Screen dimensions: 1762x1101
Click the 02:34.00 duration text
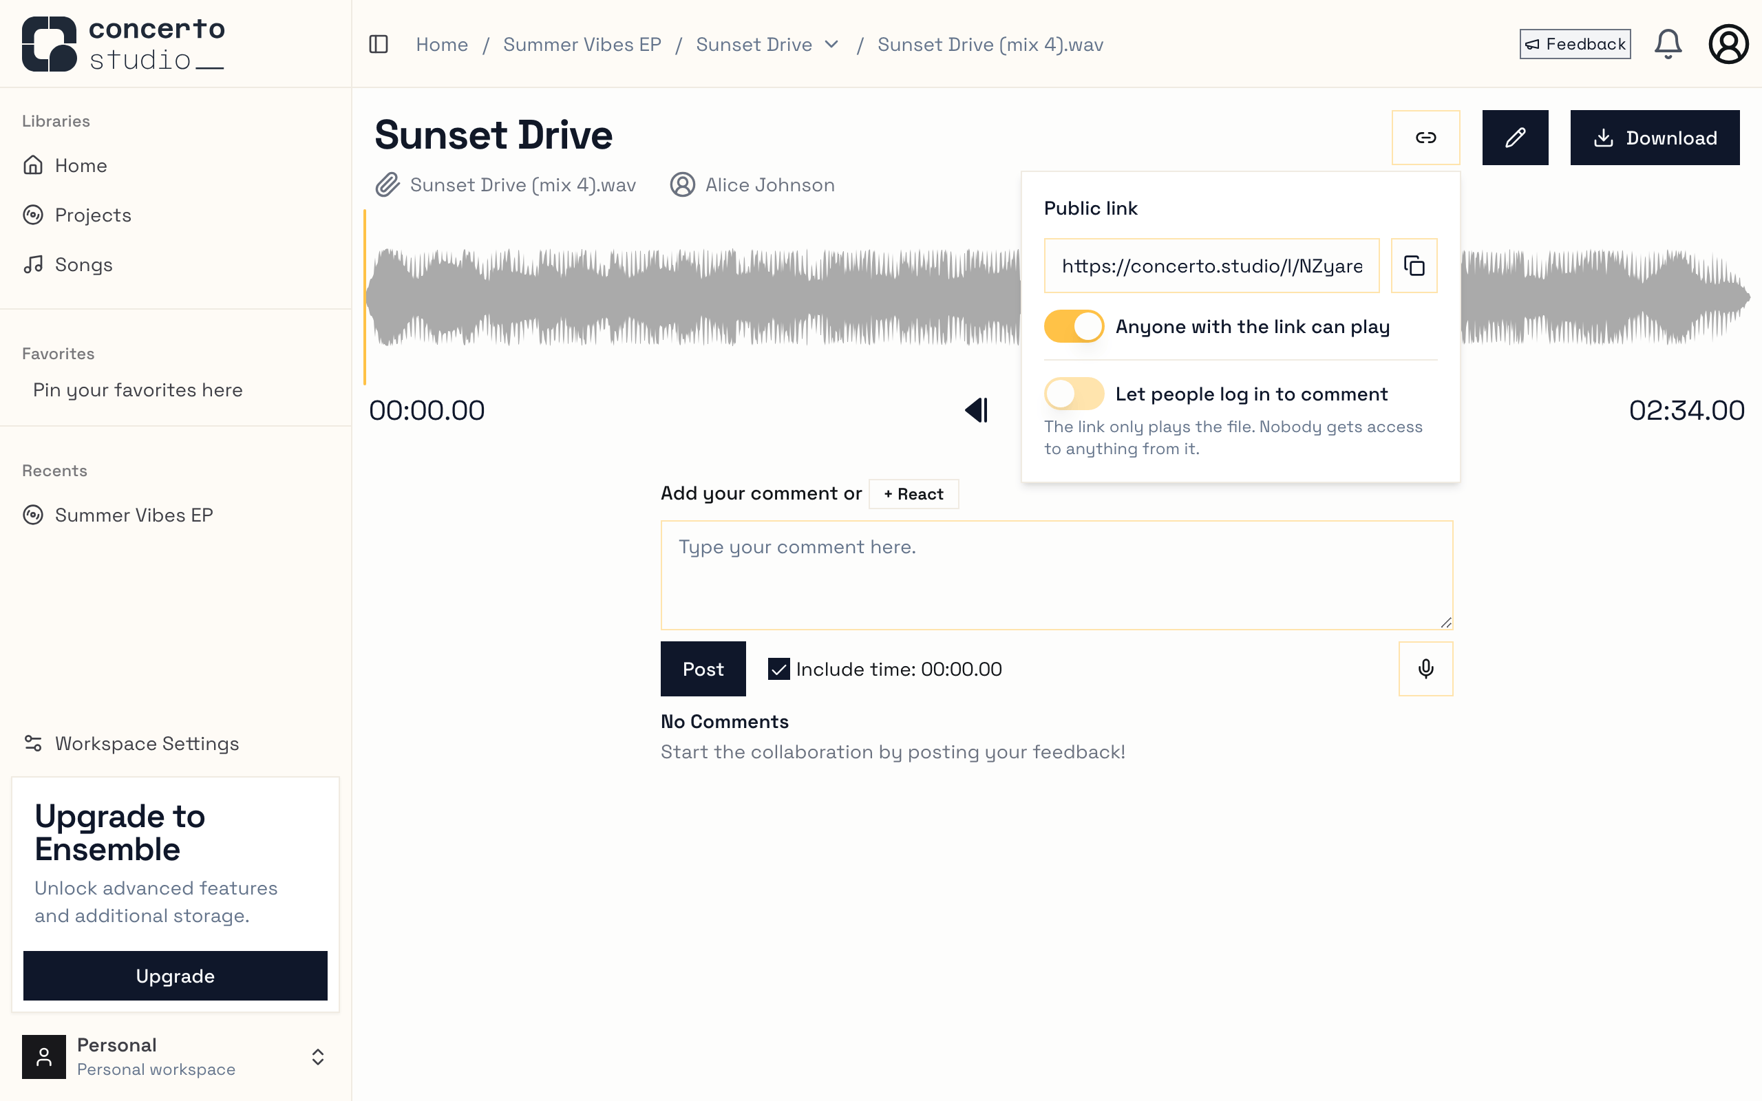click(x=1686, y=410)
